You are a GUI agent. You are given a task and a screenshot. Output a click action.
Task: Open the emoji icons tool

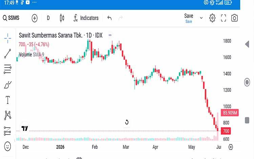pyautogui.click(x=7, y=146)
